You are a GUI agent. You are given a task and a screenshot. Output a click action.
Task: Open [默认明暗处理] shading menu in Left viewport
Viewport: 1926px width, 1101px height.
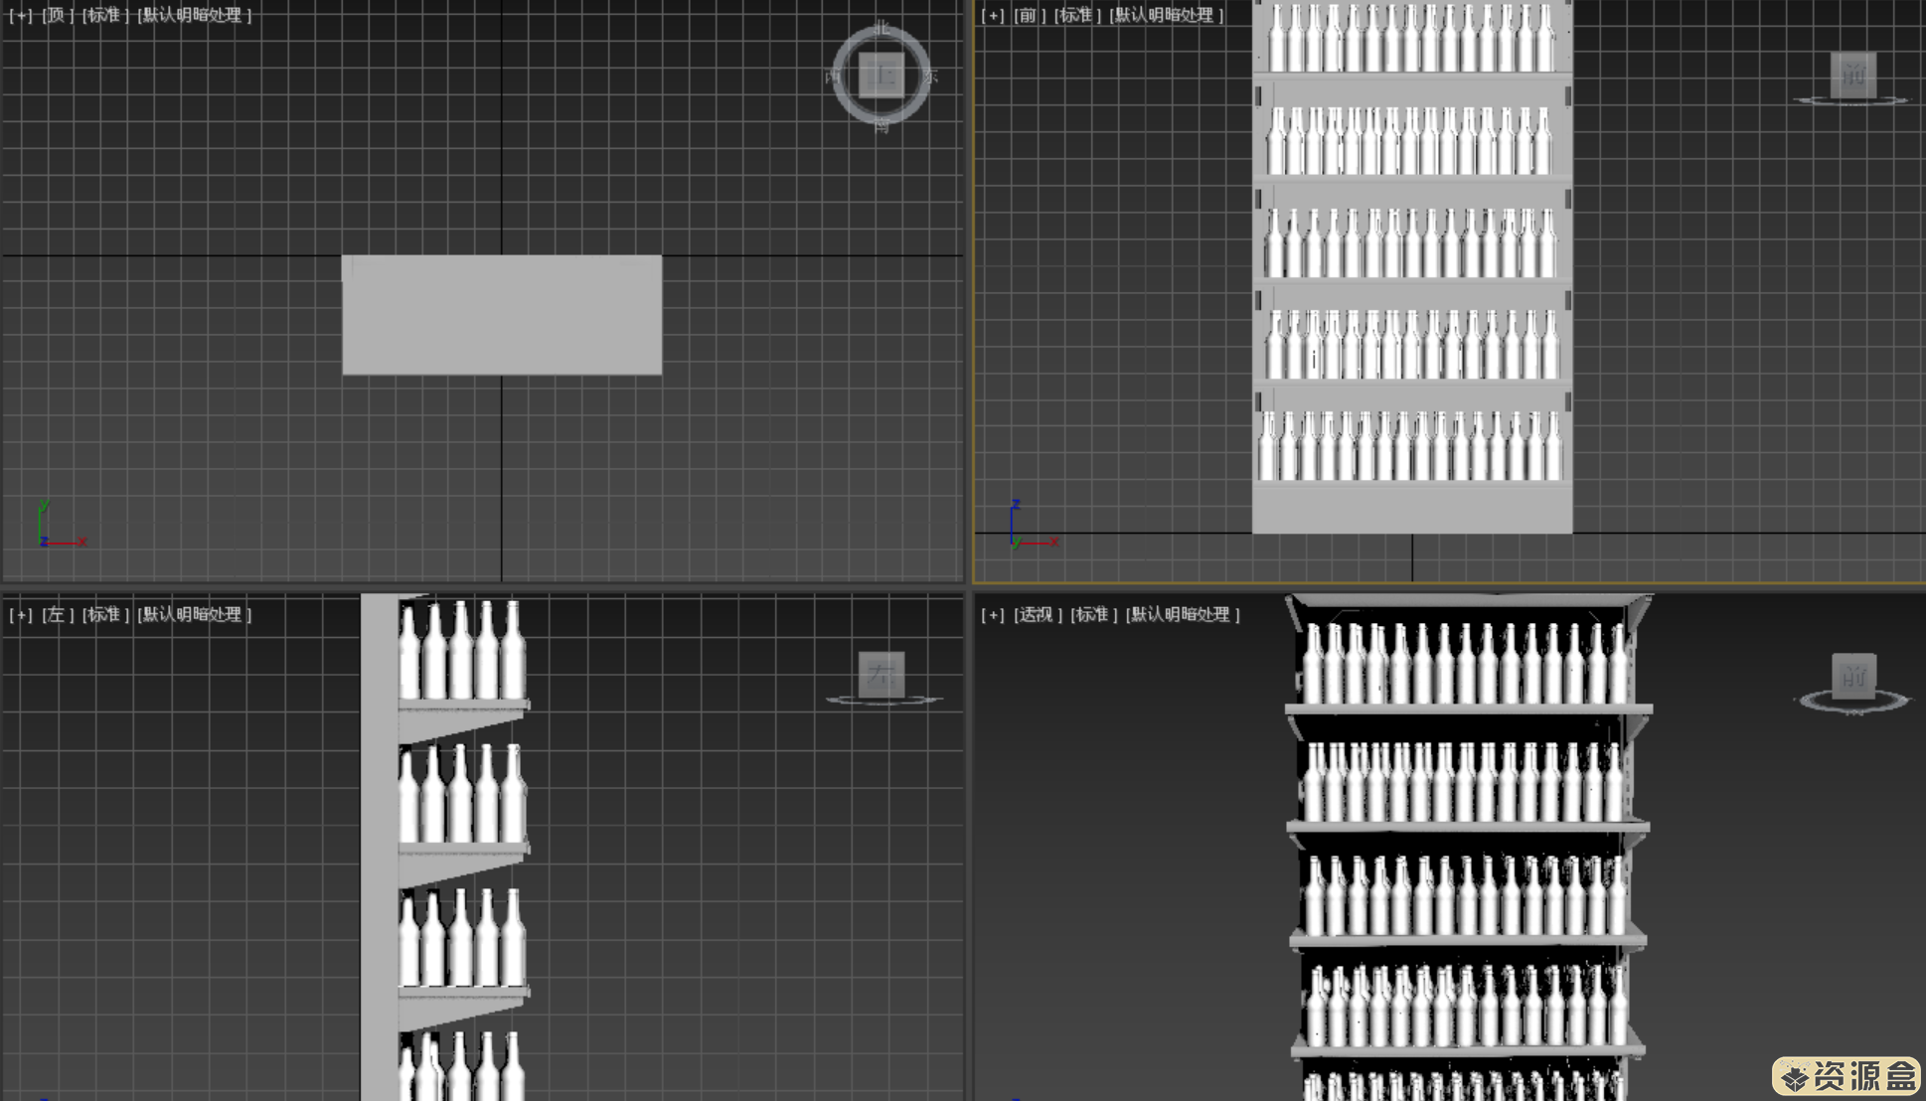click(x=195, y=614)
